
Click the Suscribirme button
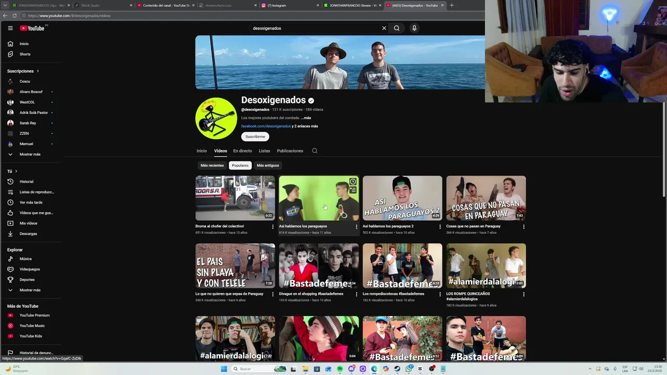click(x=255, y=136)
